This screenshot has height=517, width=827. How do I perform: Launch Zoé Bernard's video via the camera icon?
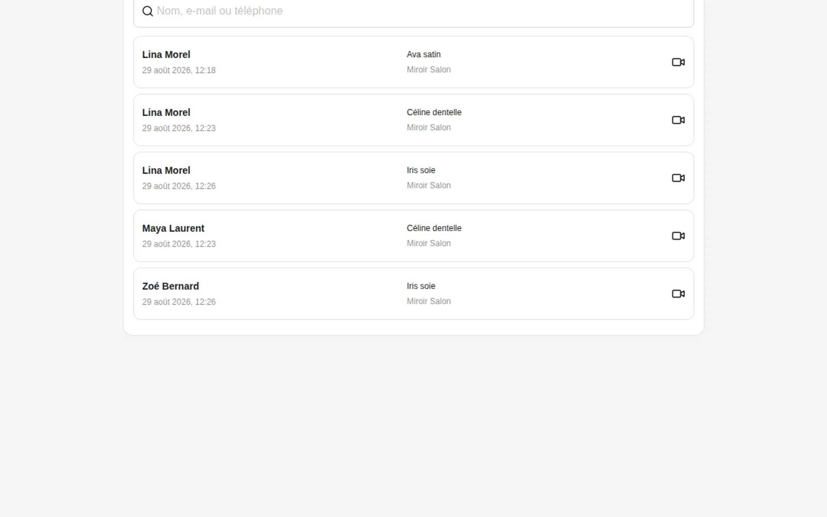tap(678, 294)
